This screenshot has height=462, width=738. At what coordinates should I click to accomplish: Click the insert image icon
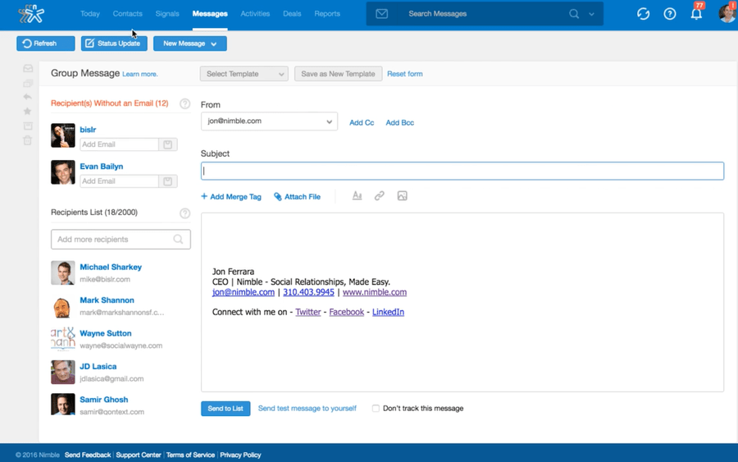402,195
